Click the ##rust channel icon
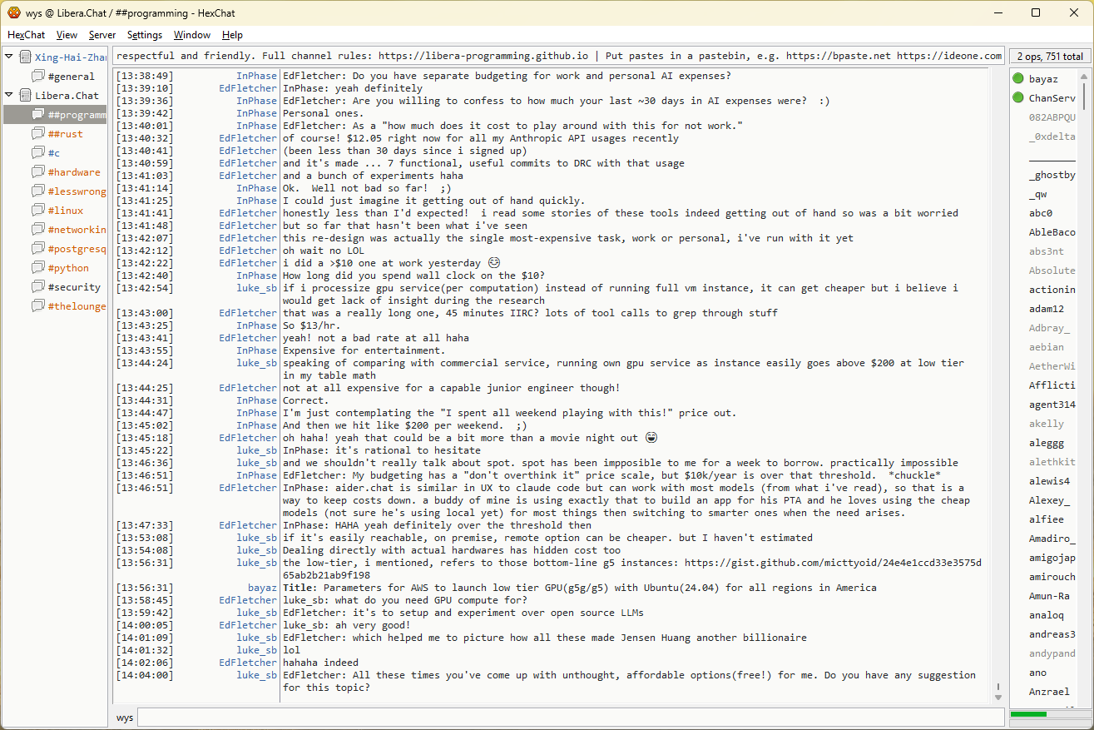Viewport: 1094px width, 730px height. click(x=37, y=134)
